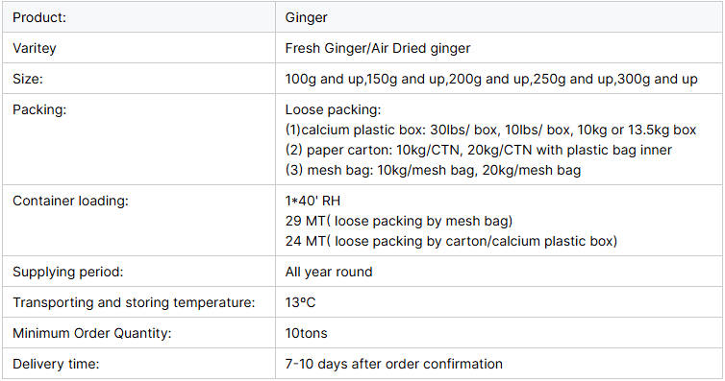
Task: Select the 'Ginger' product value cell
Action: (x=499, y=17)
